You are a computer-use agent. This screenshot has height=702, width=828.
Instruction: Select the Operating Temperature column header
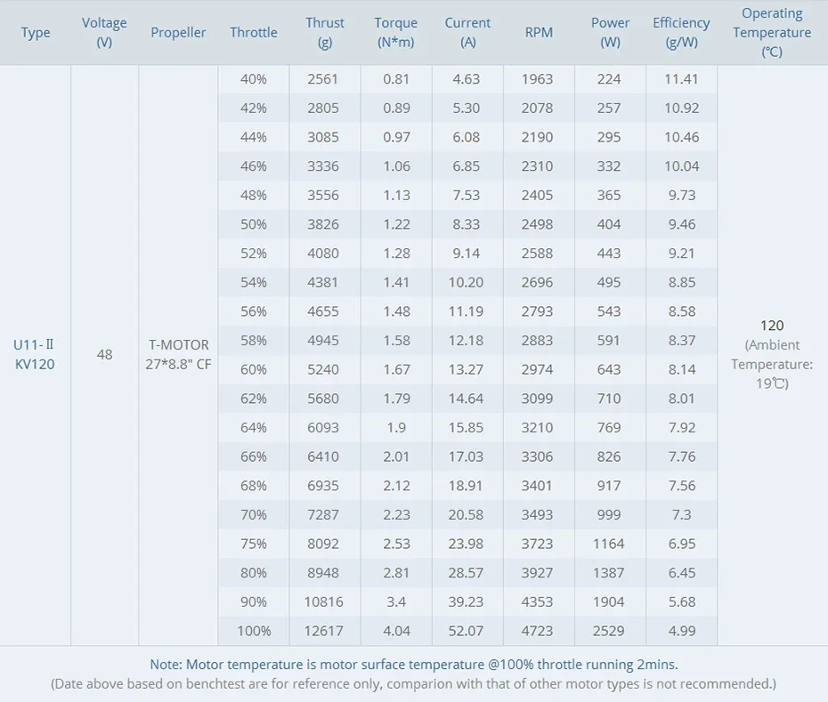tap(772, 33)
